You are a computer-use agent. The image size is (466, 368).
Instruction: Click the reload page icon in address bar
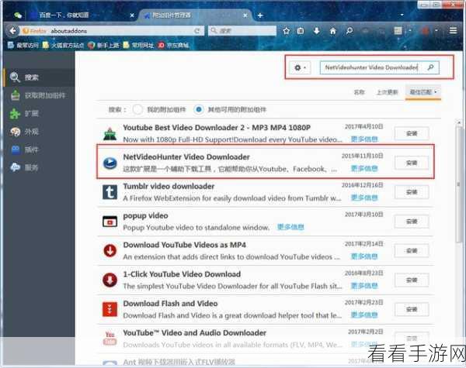click(x=197, y=31)
